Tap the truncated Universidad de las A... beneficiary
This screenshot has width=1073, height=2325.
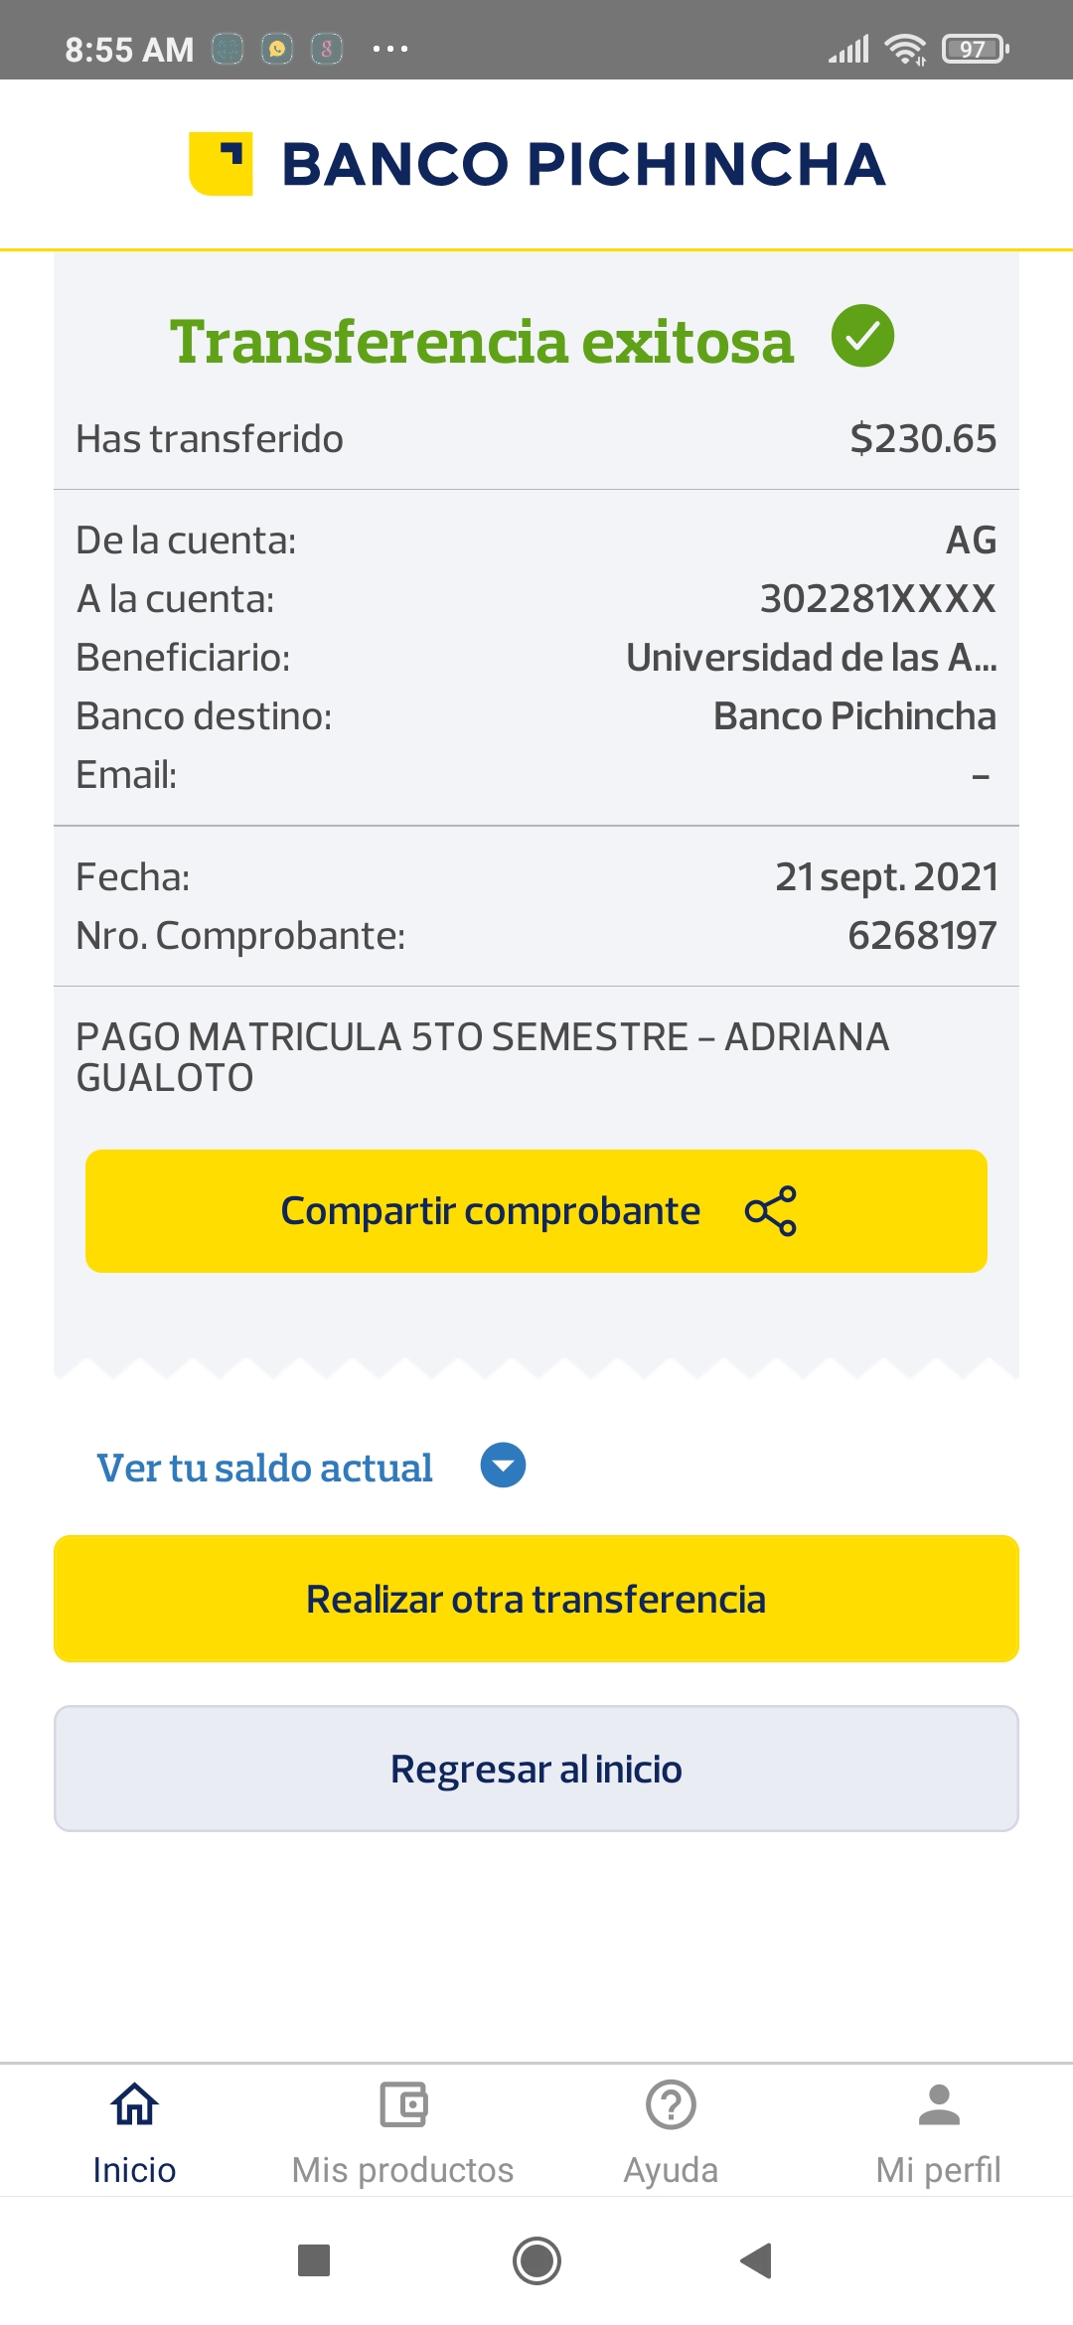point(811,658)
